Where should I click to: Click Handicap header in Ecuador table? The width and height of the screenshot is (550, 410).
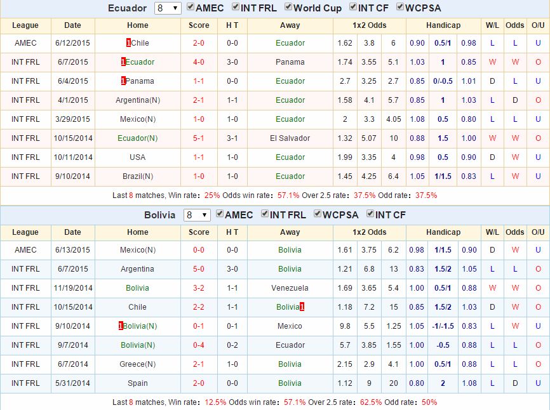pos(443,25)
